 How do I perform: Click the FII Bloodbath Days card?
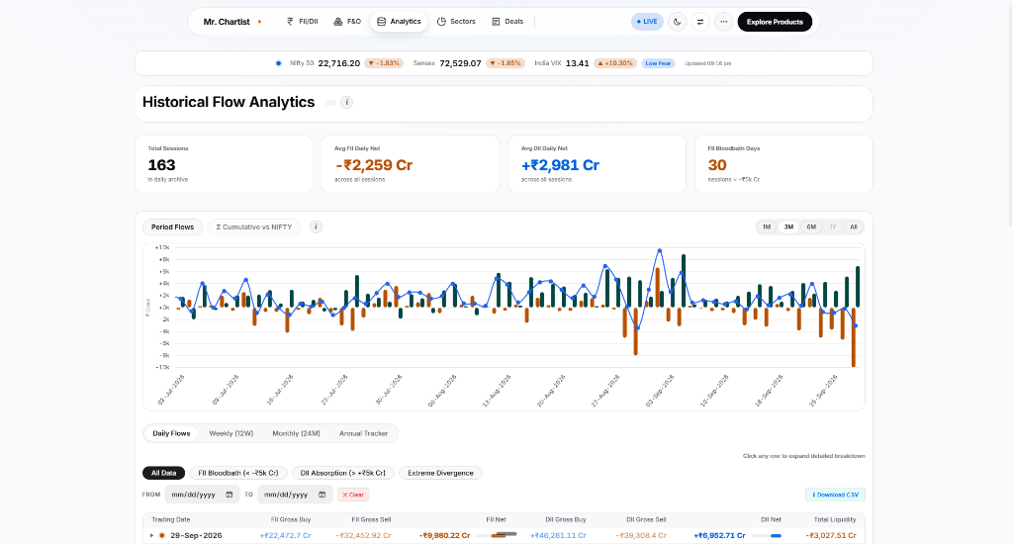[783, 164]
